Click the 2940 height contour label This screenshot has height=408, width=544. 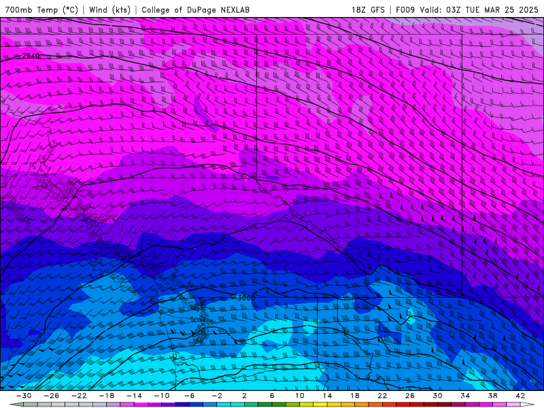tap(31, 56)
